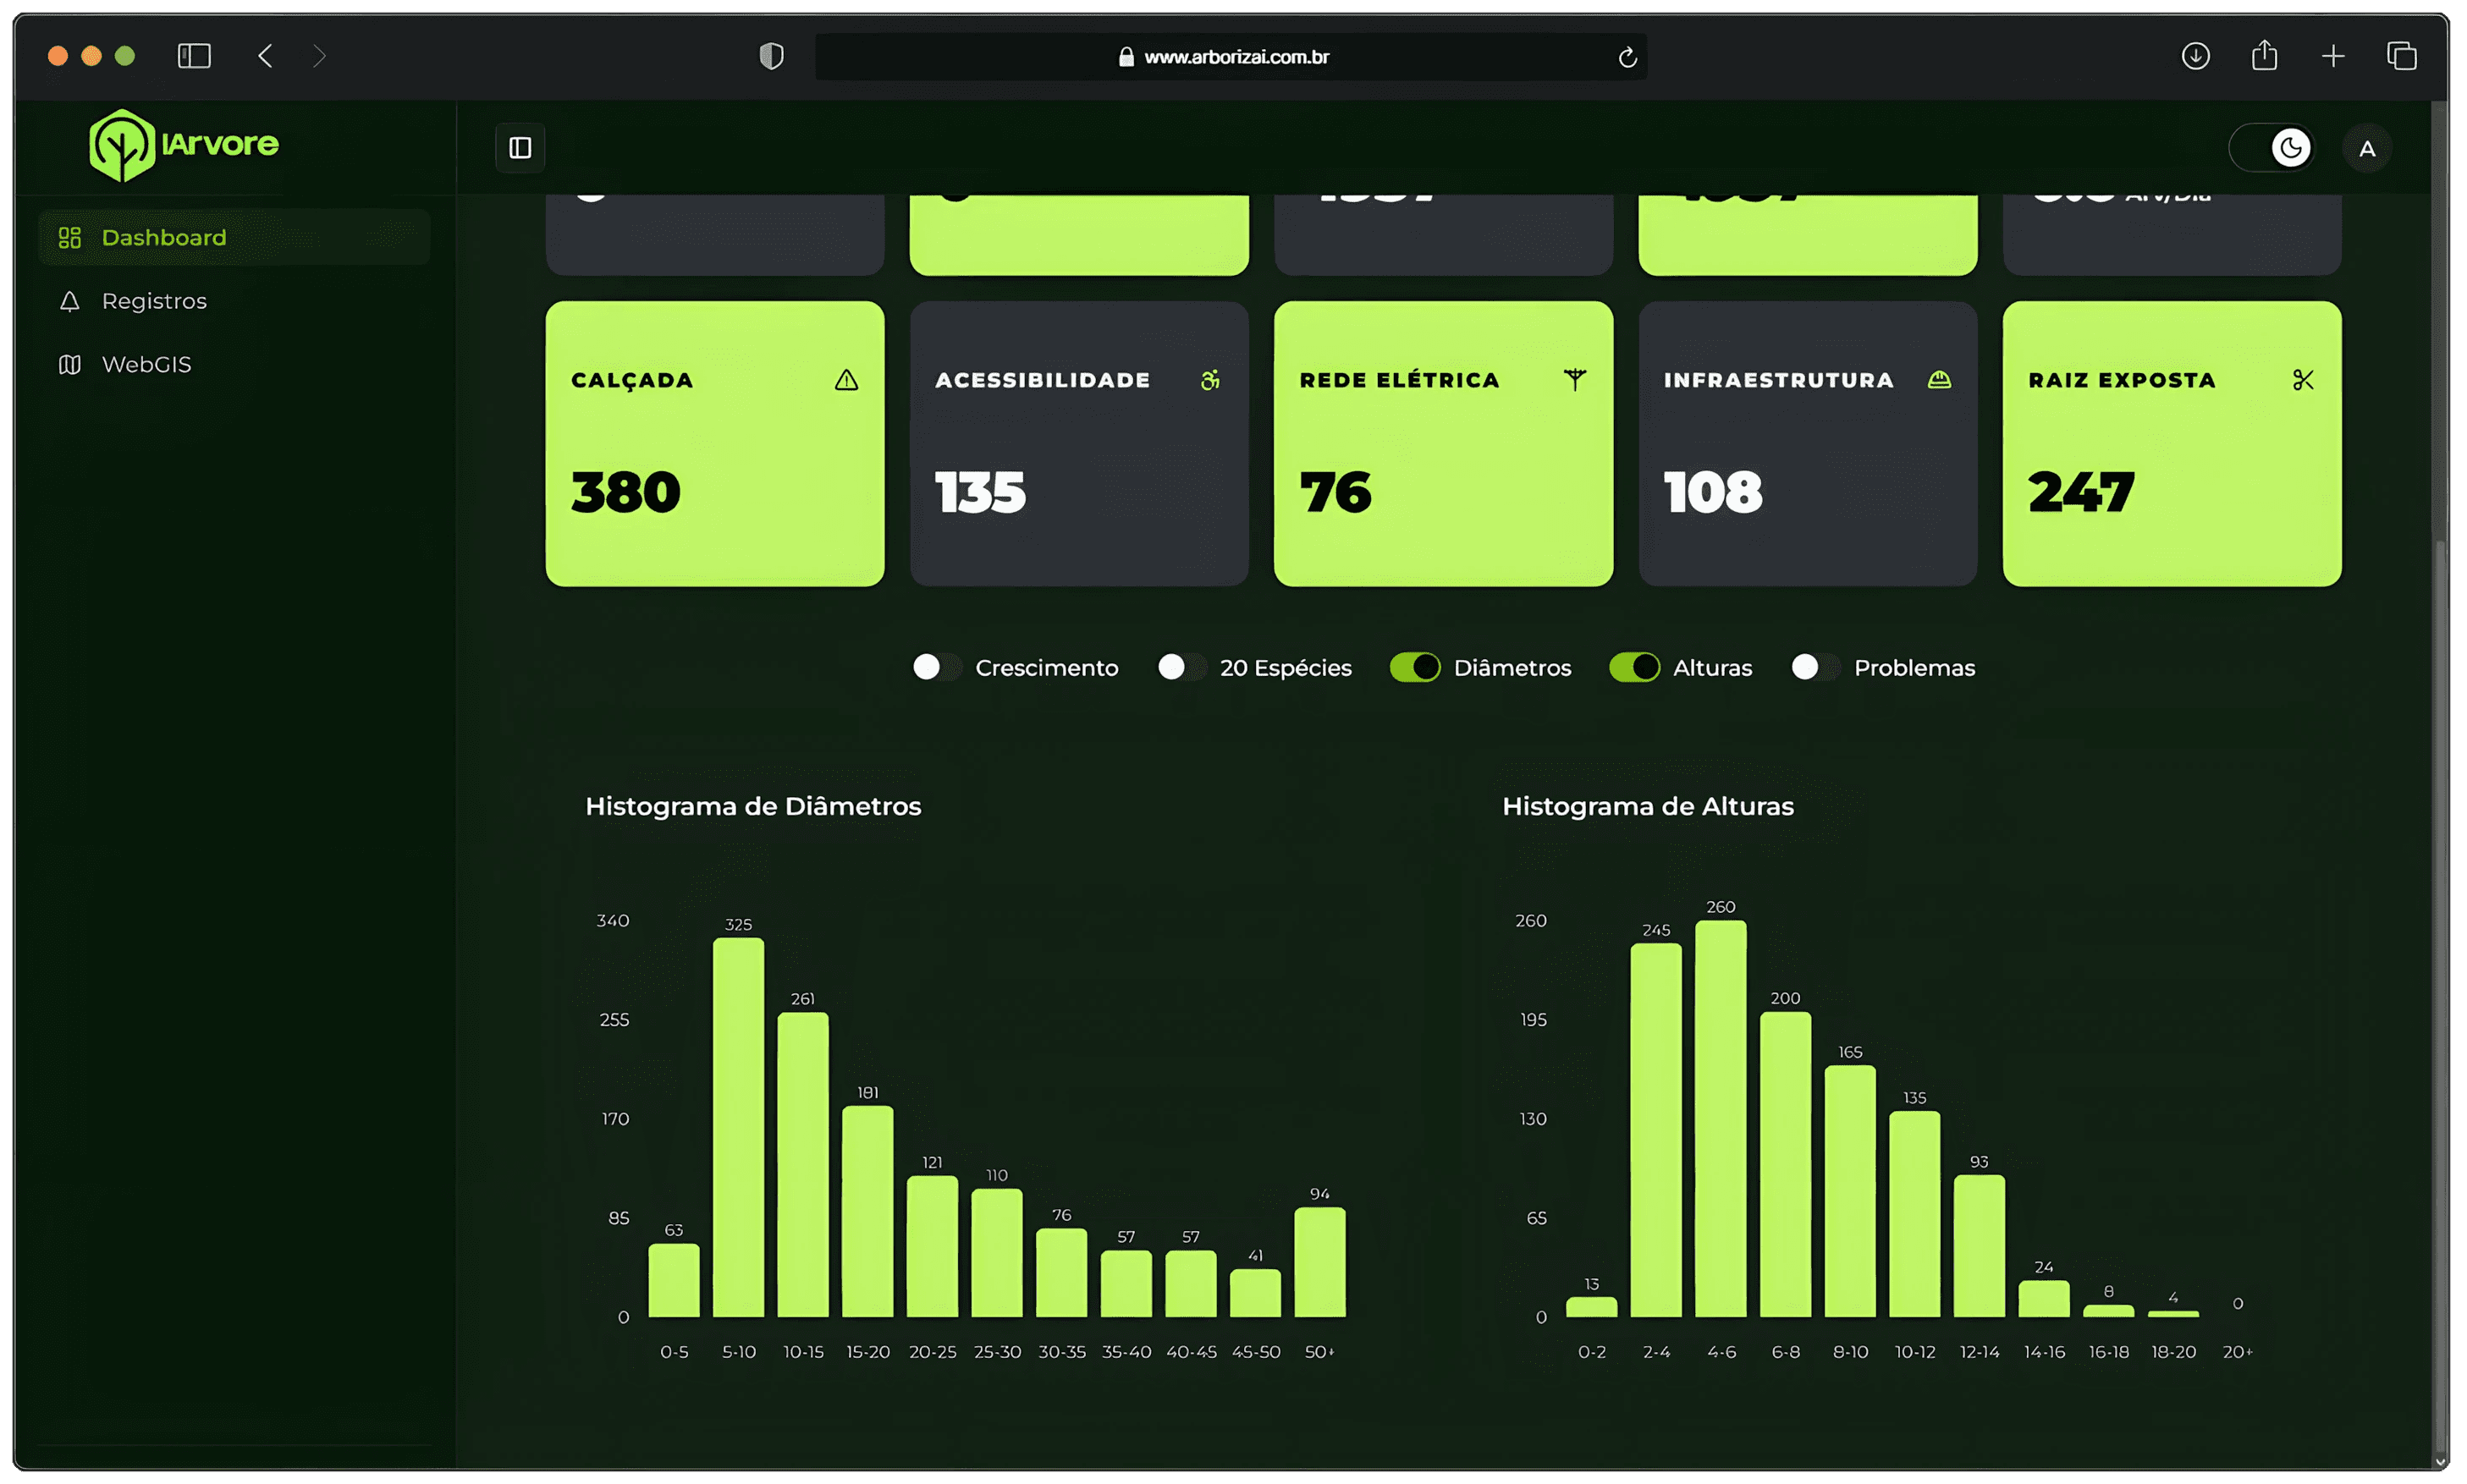Viewport: 2467px width, 1484px height.
Task: Go to the WebGIS section
Action: pos(146,364)
